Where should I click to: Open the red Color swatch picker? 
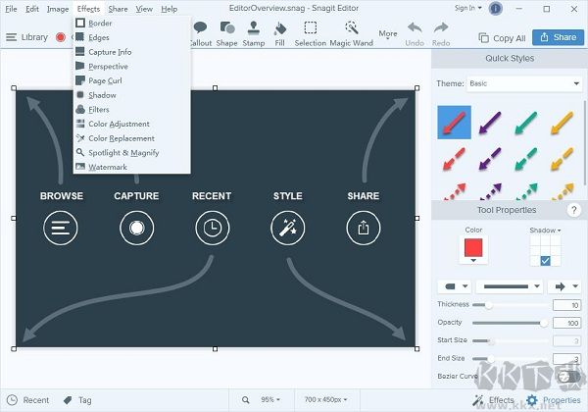pos(473,253)
